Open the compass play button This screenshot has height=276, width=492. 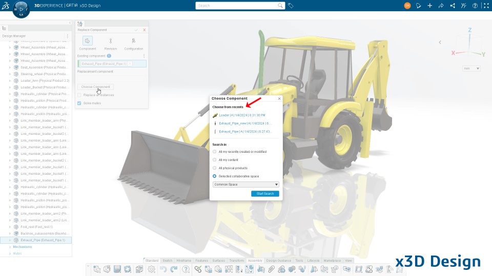pyautogui.click(x=21, y=9)
